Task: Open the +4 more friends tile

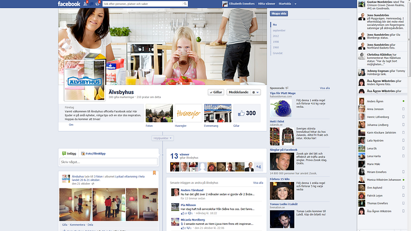Action: point(258,166)
